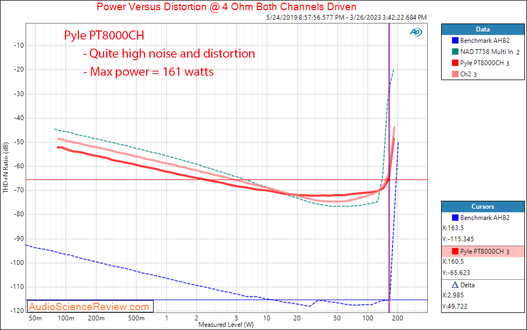527x330 pixels.
Task: Click the chart title Power Versus Distortion
Action: (x=227, y=7)
